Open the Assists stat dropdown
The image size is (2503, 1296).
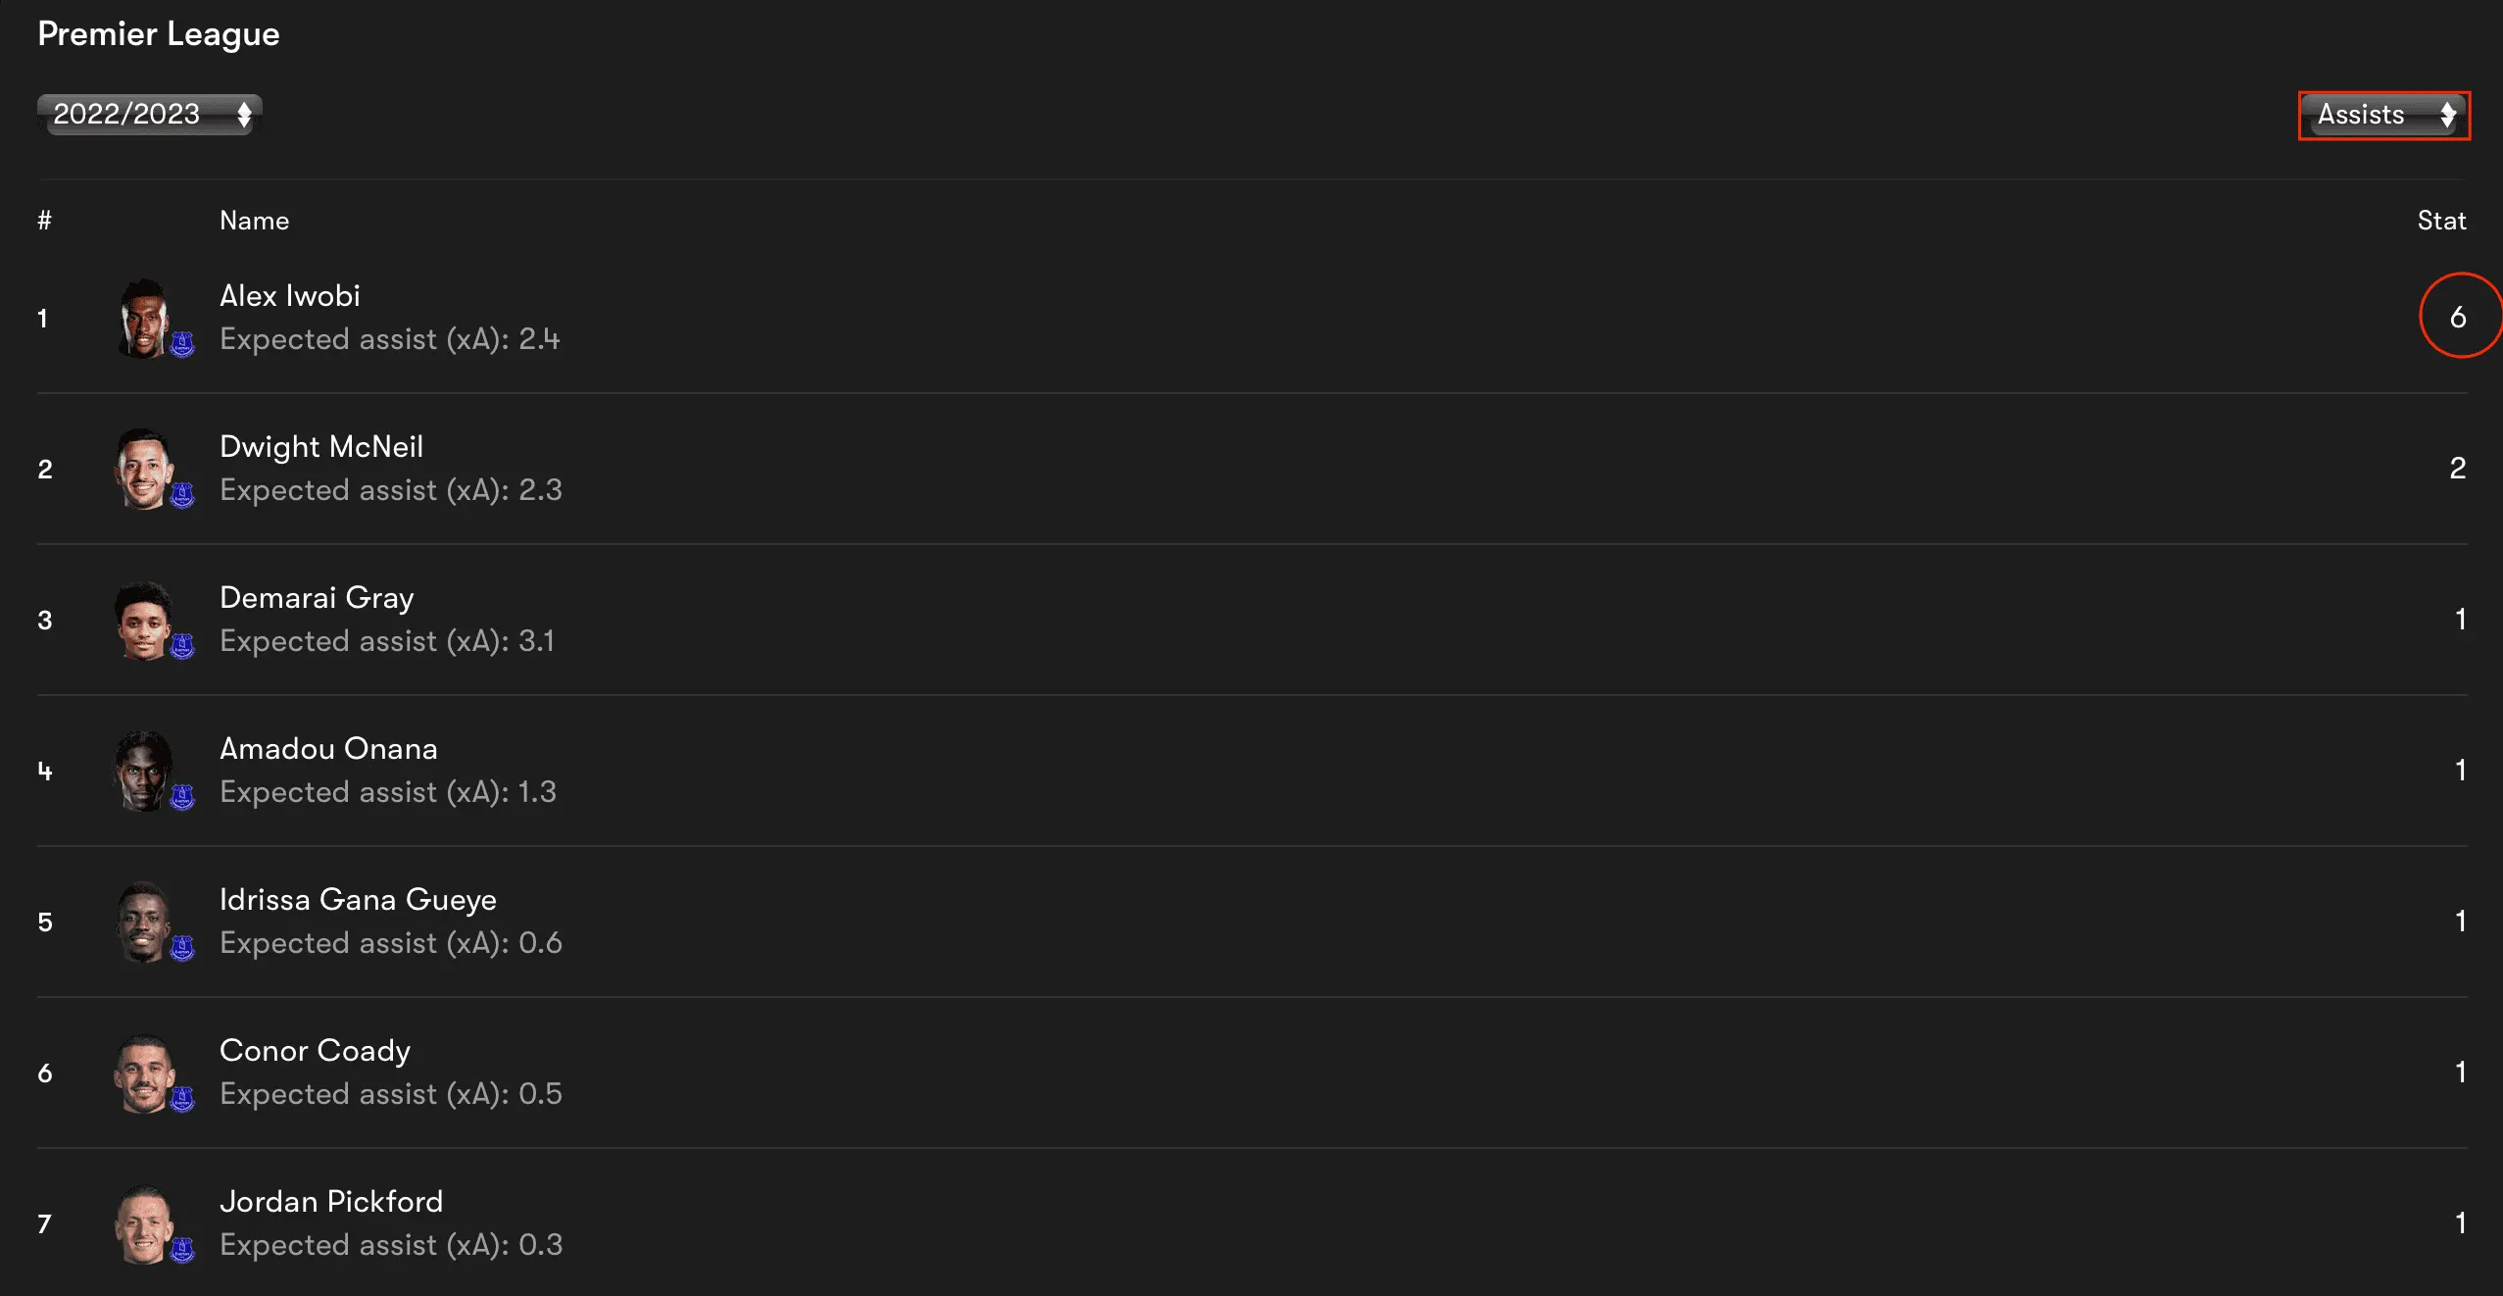[x=2383, y=116]
